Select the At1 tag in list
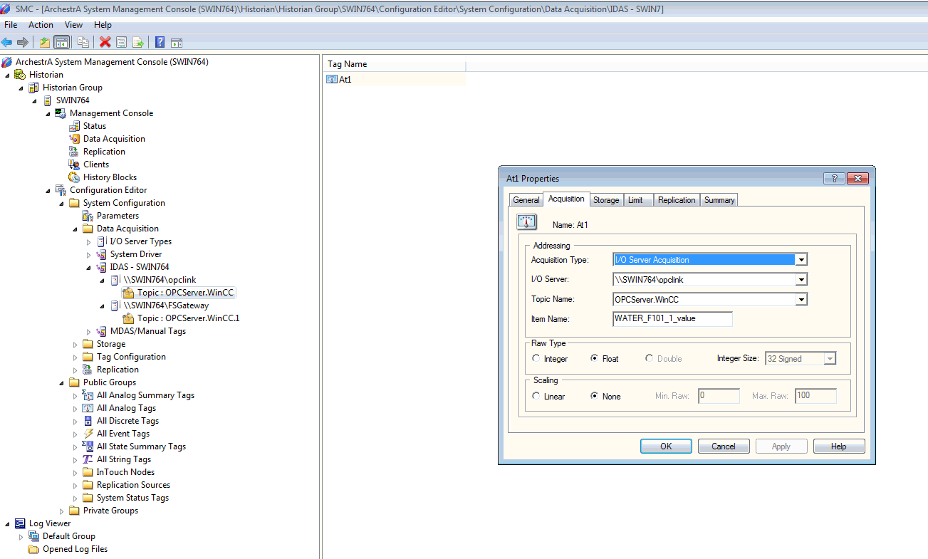928x559 pixels. [x=345, y=80]
